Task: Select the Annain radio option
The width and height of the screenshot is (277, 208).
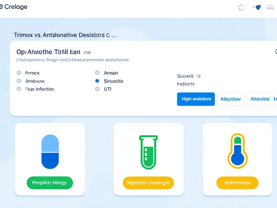Action: coord(97,73)
